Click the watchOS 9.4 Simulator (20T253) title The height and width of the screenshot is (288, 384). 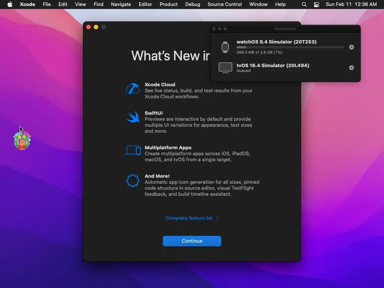point(276,42)
